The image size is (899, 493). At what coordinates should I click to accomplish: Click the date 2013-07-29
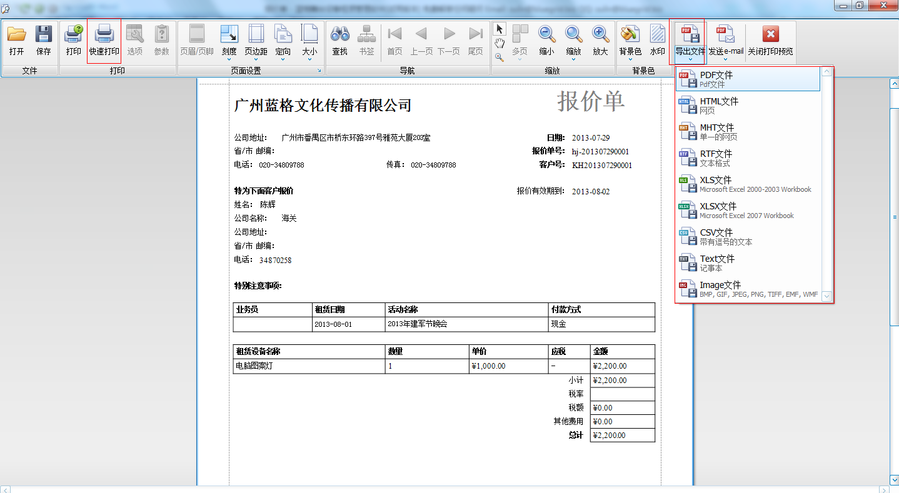tap(591, 138)
